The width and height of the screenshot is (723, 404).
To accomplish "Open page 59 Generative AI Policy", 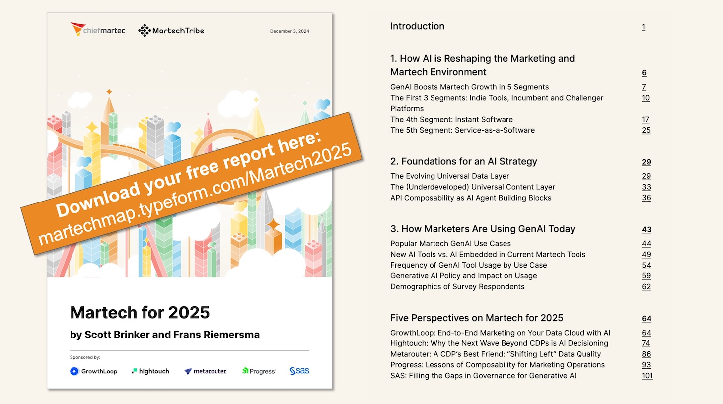I will click(646, 276).
